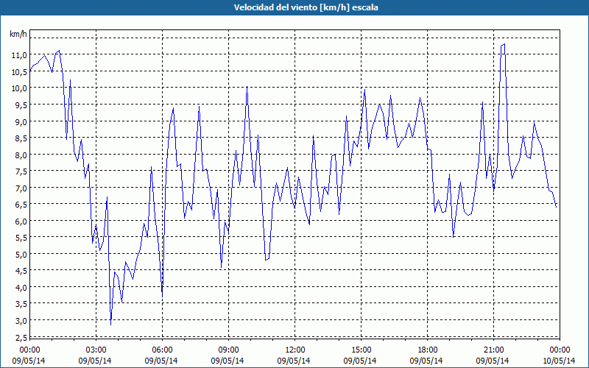Click the 4,0 y-axis value
589x368 pixels.
(x=21, y=287)
